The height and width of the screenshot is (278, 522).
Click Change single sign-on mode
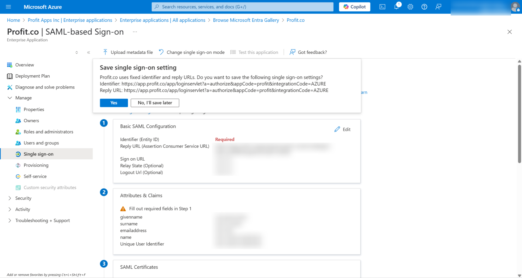[192, 52]
